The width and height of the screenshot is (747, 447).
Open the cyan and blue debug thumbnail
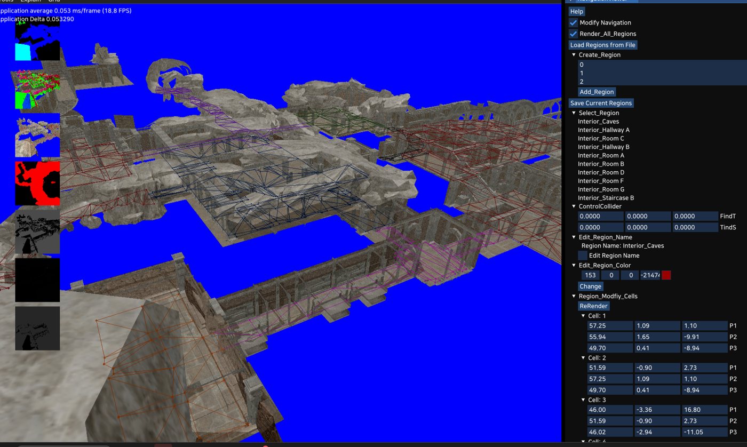point(37,42)
